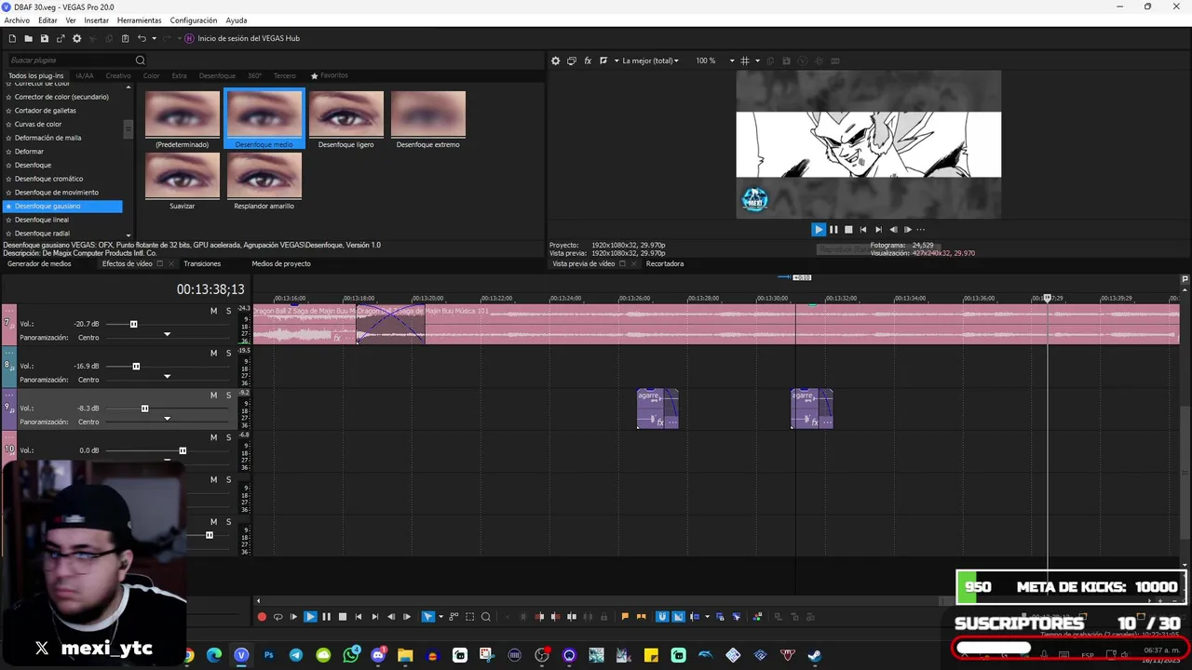Click the Undo arrow in main toolbar
The image size is (1192, 670).
pyautogui.click(x=142, y=38)
